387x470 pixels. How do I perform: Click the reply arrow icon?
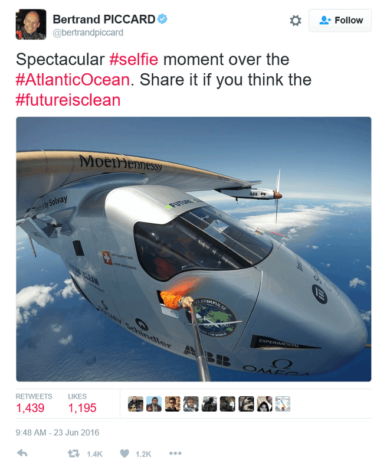(x=22, y=453)
